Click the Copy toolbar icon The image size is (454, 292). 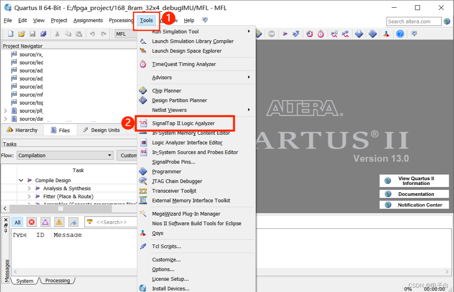(68, 34)
